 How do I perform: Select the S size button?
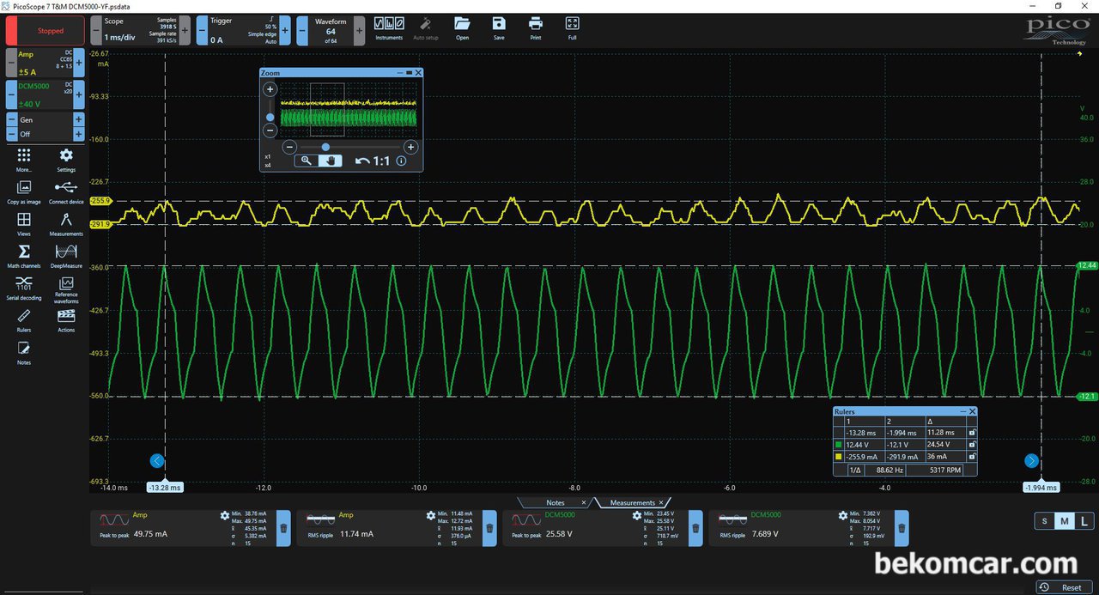tap(1044, 521)
